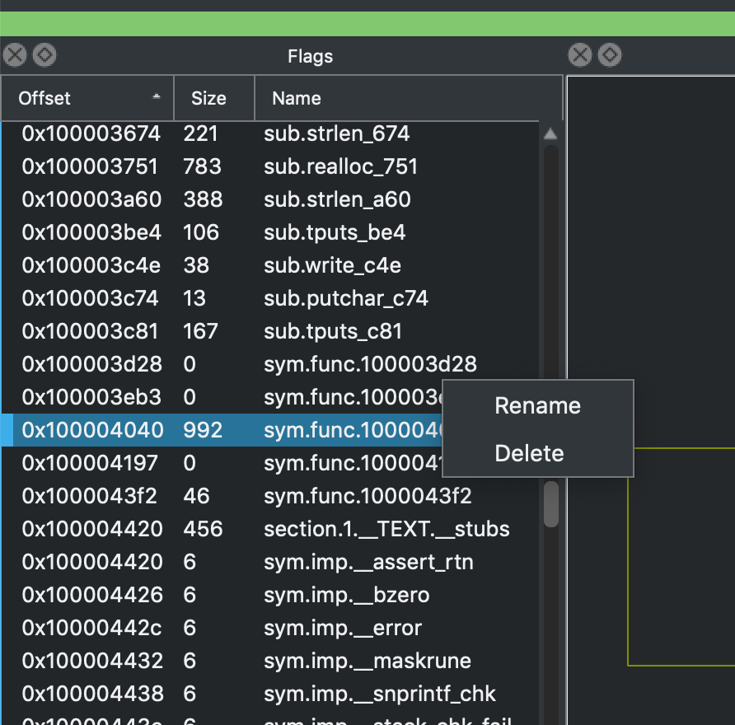The image size is (735, 725).
Task: Click the Flags panel title bar
Action: [x=310, y=56]
